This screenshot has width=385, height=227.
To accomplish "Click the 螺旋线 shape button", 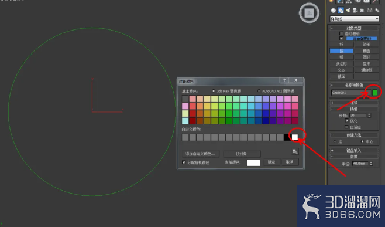I will (367, 70).
